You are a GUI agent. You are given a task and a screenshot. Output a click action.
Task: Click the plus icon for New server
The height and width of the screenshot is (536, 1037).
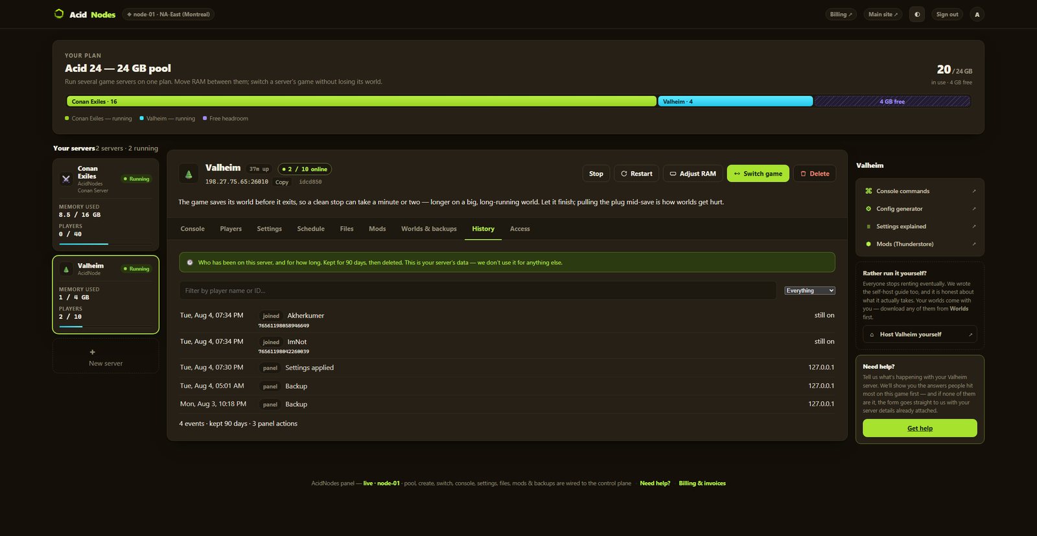pos(92,352)
